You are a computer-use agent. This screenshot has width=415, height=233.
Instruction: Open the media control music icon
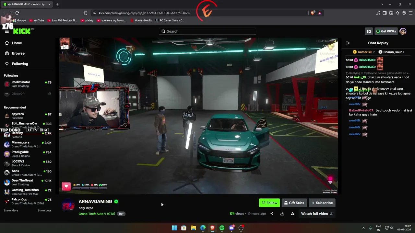click(x=378, y=13)
